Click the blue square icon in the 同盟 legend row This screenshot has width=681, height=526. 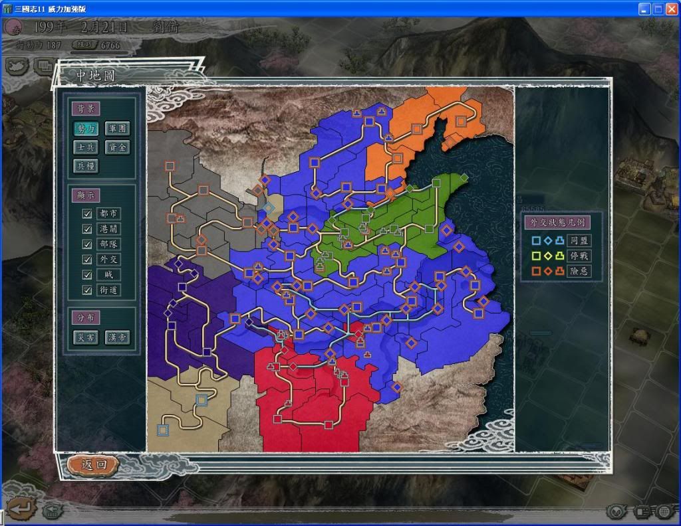point(537,240)
